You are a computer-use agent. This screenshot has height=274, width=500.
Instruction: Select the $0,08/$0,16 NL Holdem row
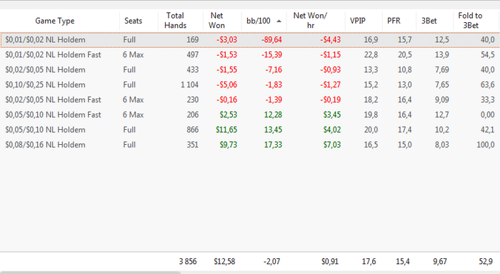click(x=250, y=145)
